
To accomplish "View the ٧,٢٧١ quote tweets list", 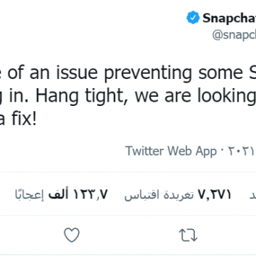I will click(178, 195).
